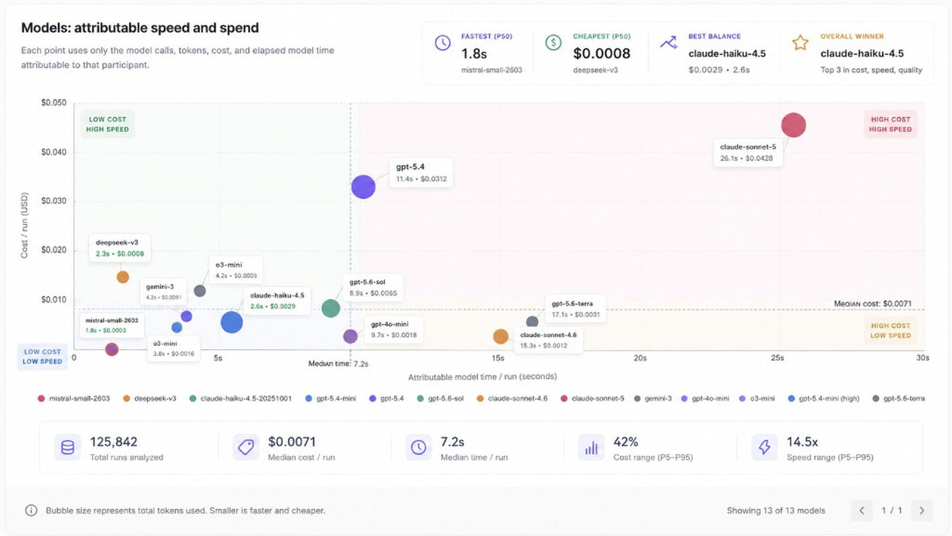Image resolution: width=952 pixels, height=536 pixels.
Task: Go to previous page with left chevron
Action: pos(862,510)
